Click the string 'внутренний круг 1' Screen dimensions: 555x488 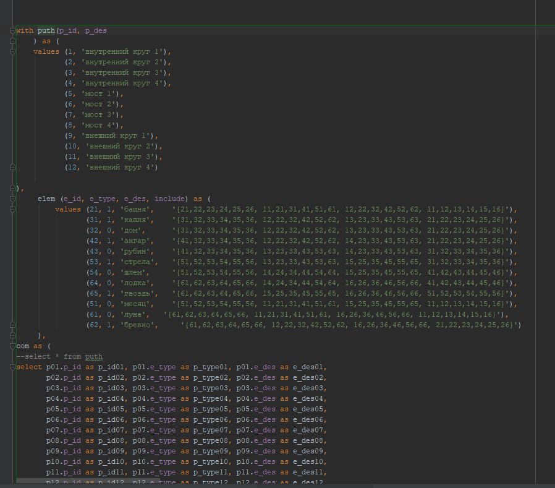pyautogui.click(x=122, y=52)
